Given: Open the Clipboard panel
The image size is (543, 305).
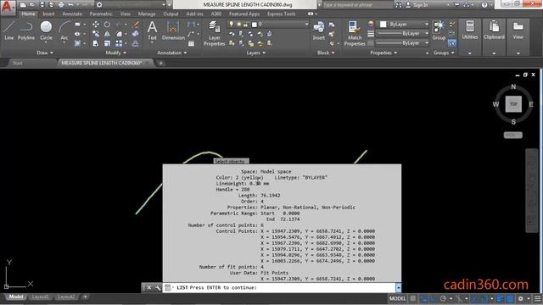Looking at the screenshot, I should click(x=494, y=30).
